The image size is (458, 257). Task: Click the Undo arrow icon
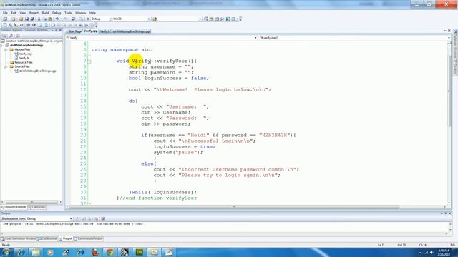(x=57, y=19)
